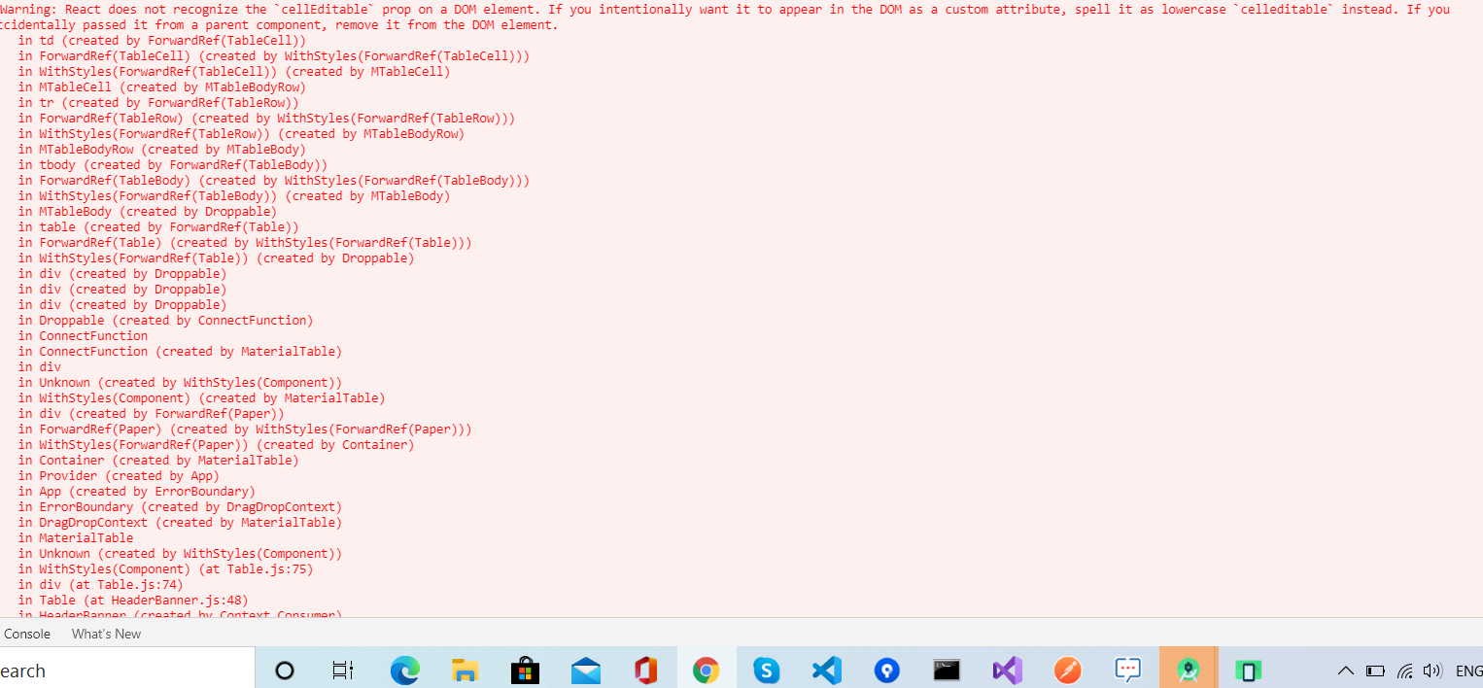Open Microsoft Office from the taskbar
This screenshot has height=688, width=1483.
pyautogui.click(x=645, y=671)
